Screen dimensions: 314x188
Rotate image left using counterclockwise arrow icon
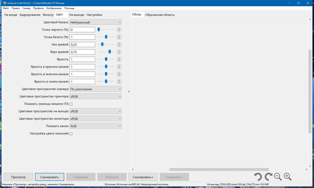[x=258, y=177]
